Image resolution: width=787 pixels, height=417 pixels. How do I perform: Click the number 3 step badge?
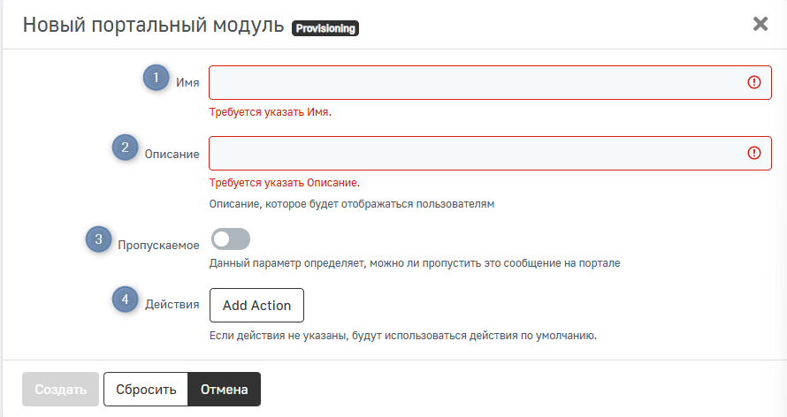[x=98, y=239]
